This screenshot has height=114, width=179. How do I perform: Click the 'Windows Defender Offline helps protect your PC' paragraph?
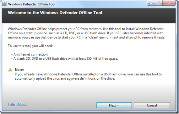coord(86,33)
